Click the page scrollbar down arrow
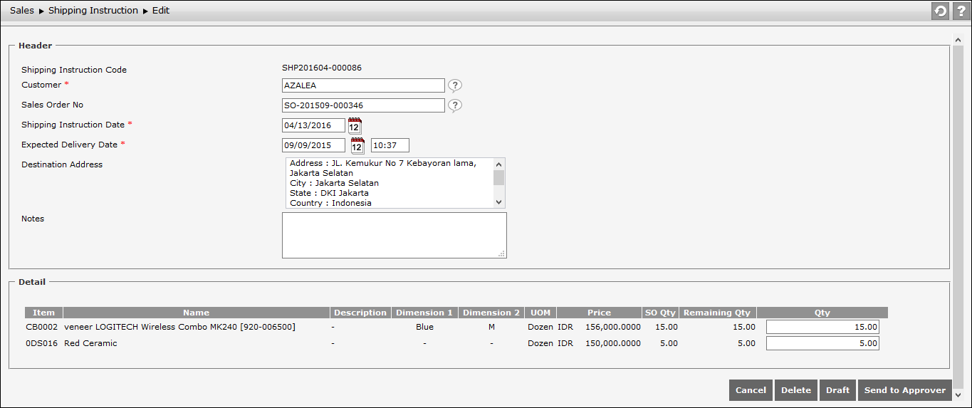The image size is (972, 408). click(958, 394)
